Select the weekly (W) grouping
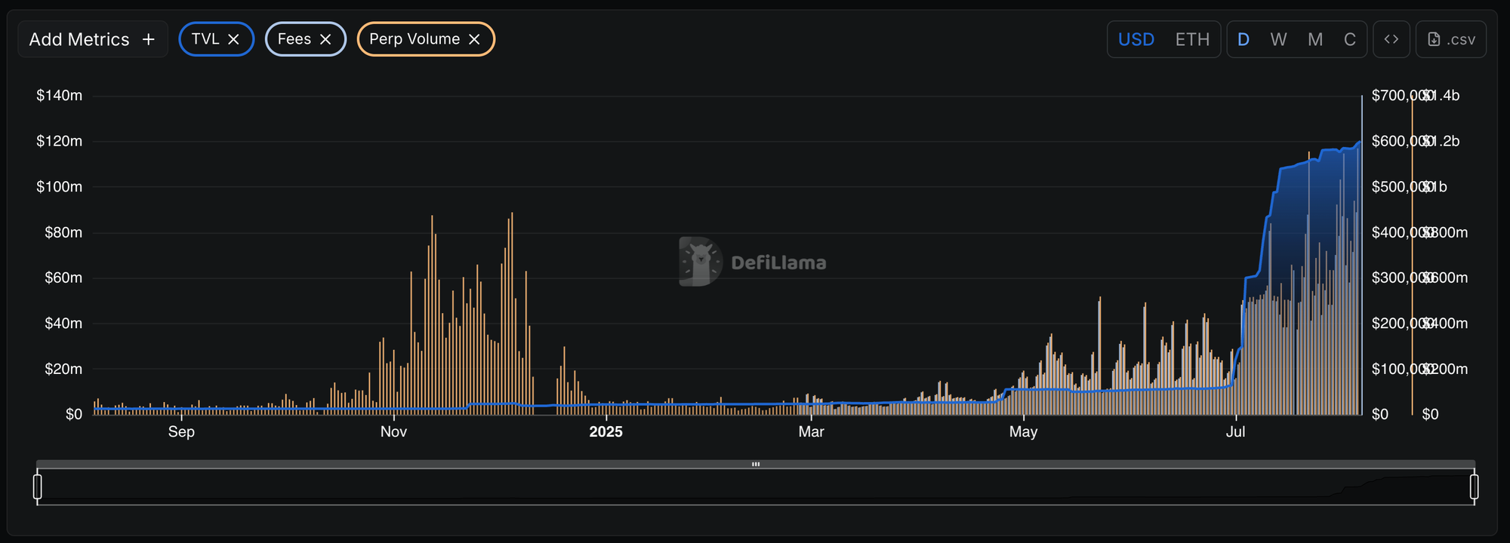 pos(1278,39)
